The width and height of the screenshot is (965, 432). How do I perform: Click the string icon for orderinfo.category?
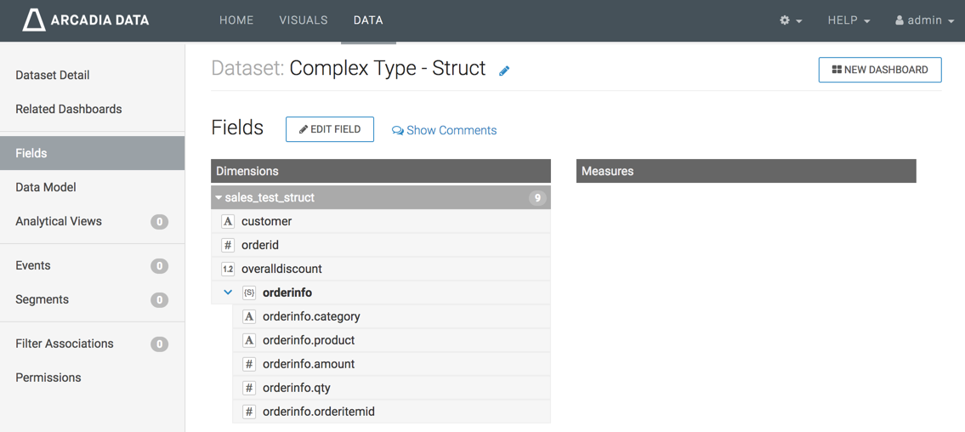click(x=249, y=316)
